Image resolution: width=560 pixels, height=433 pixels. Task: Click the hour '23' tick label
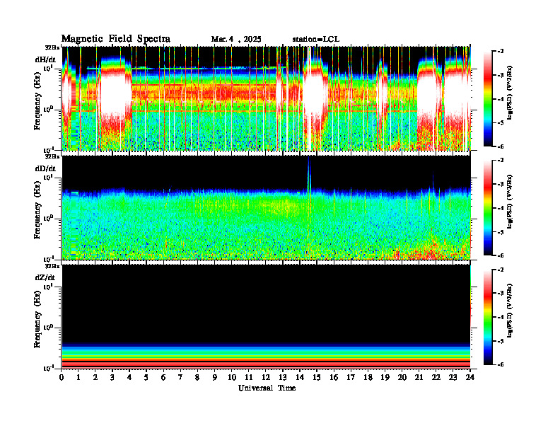click(x=453, y=377)
